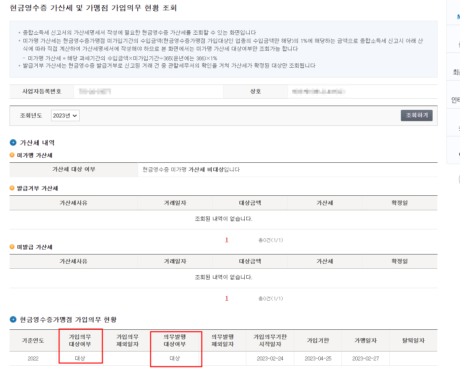
Task: Click the orange bullet icon beside 발급거부 가산세
Action: coord(12,188)
